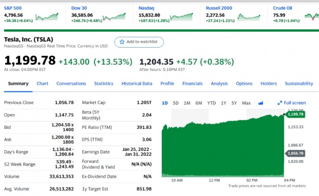Viewport: 319px width, 196px height.
Task: Open the Statistics tab
Action: tap(103, 84)
